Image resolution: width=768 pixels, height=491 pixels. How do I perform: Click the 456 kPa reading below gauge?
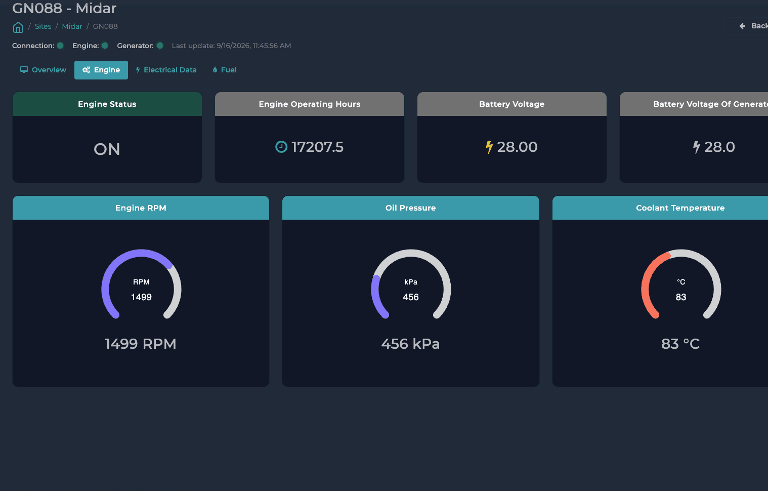[410, 344]
